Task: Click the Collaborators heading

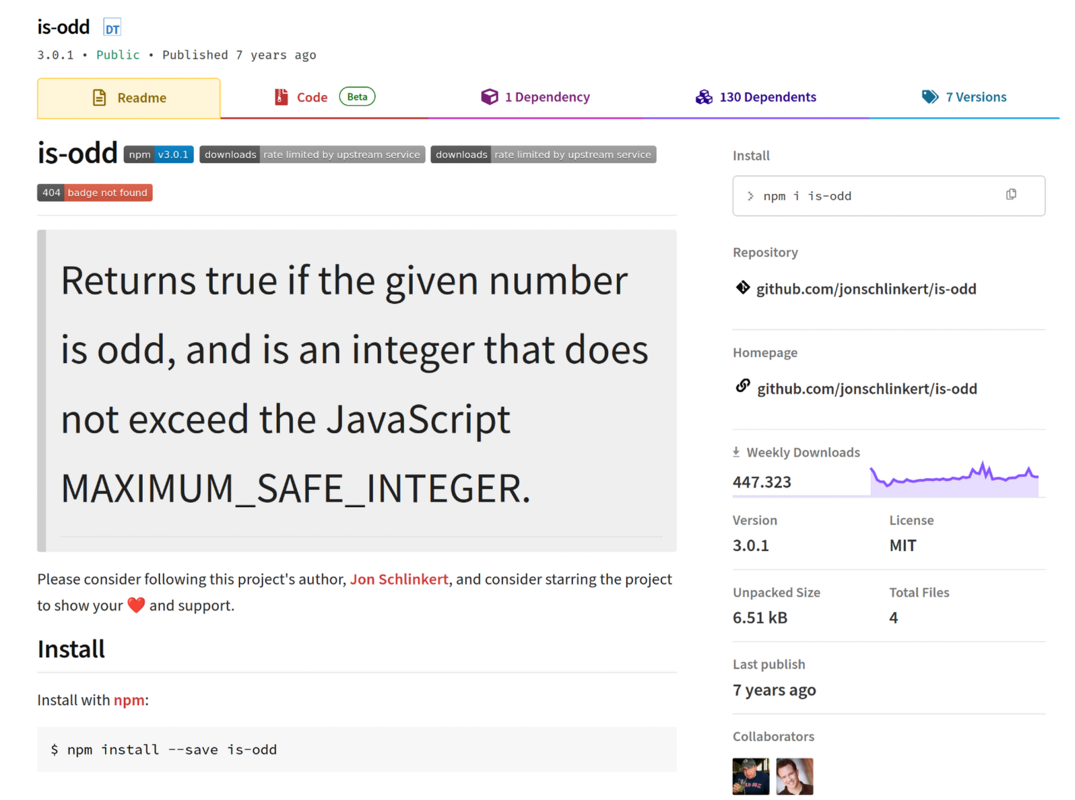Action: [773, 737]
